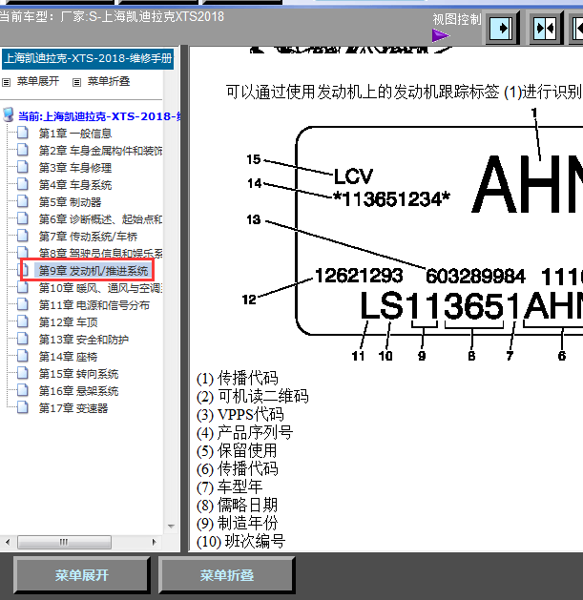
Task: Click the page icon of 第10章 暖风
Action: coord(23,287)
